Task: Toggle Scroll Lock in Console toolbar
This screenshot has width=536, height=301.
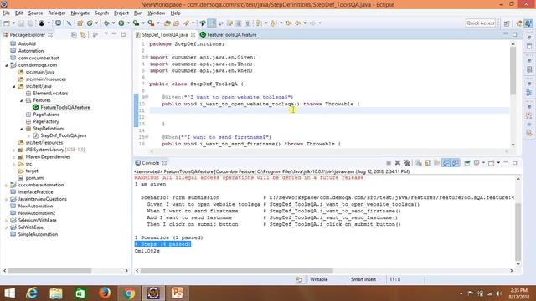Action: (x=428, y=163)
